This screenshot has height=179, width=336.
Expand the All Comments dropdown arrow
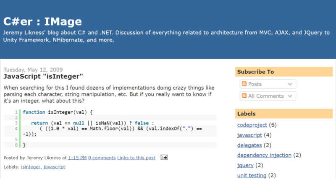coord(290,96)
